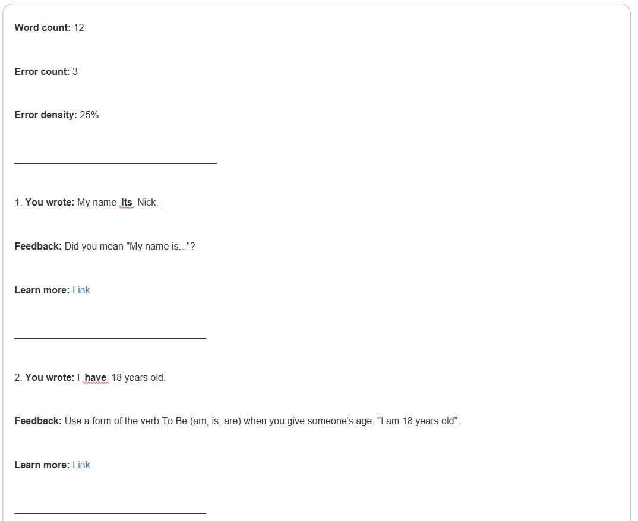638x521 pixels.
Task: Click the word count number 12
Action: click(x=79, y=28)
